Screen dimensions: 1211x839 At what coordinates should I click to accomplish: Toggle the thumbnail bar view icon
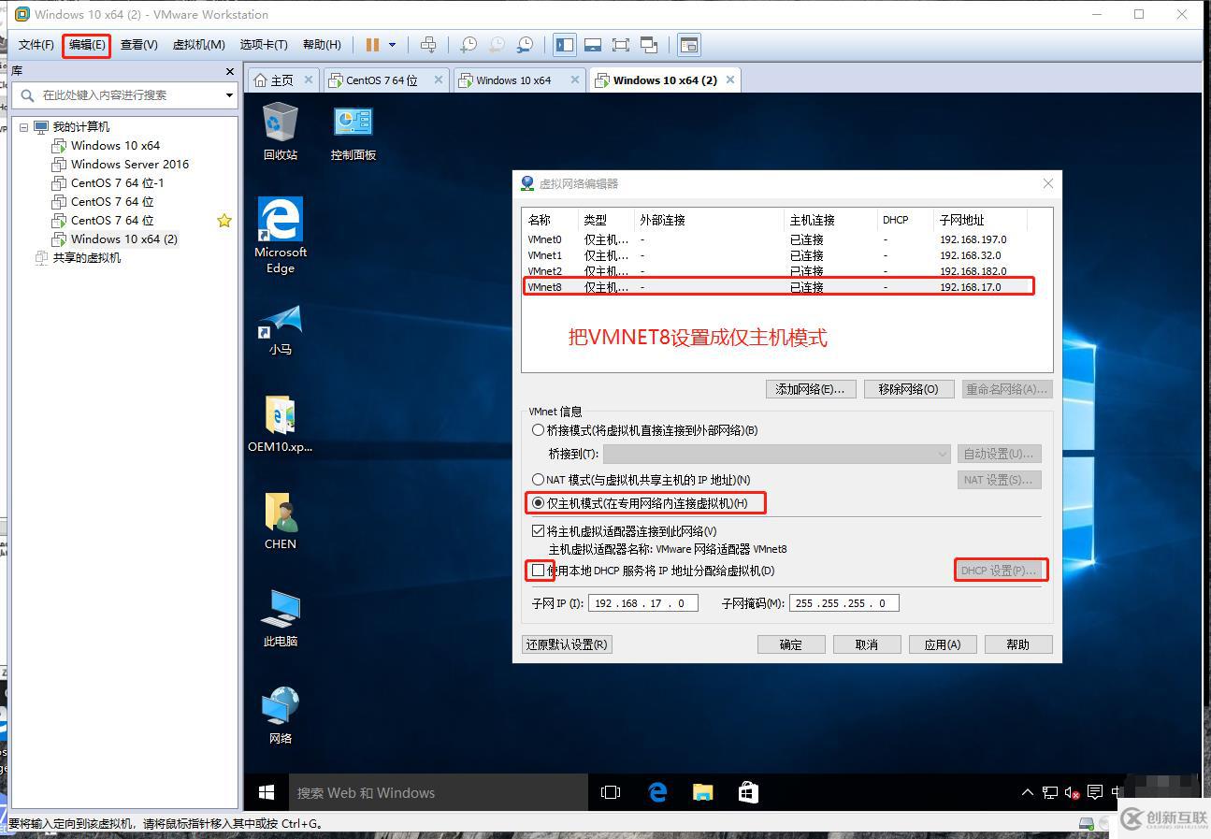(x=592, y=45)
